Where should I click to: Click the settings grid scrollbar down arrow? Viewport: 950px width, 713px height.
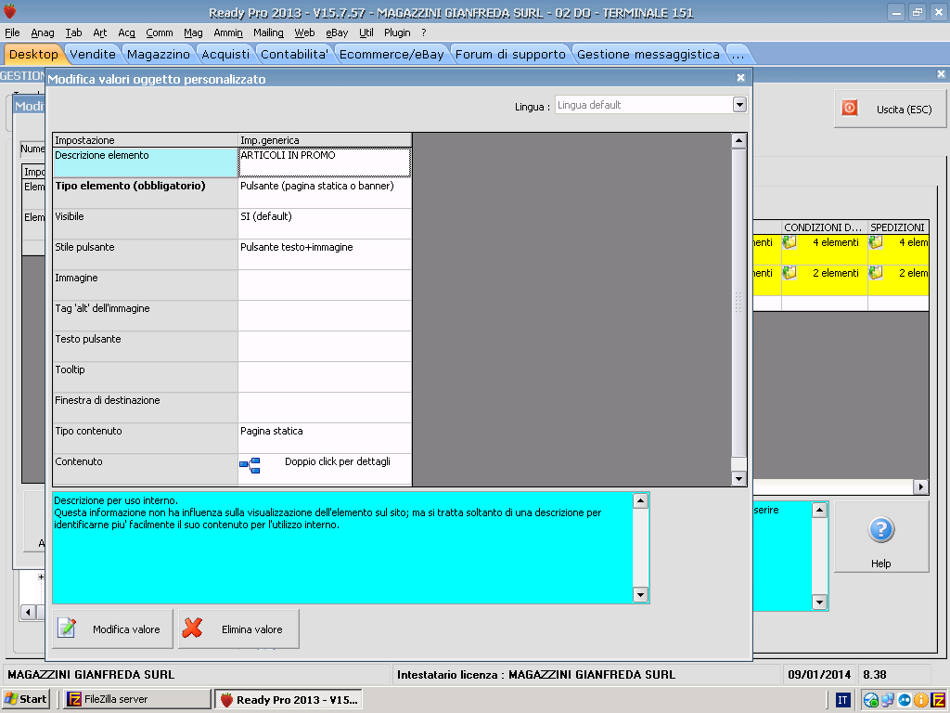pyautogui.click(x=738, y=479)
